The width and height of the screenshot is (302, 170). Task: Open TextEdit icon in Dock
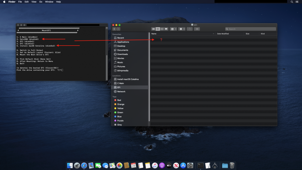[208, 165]
